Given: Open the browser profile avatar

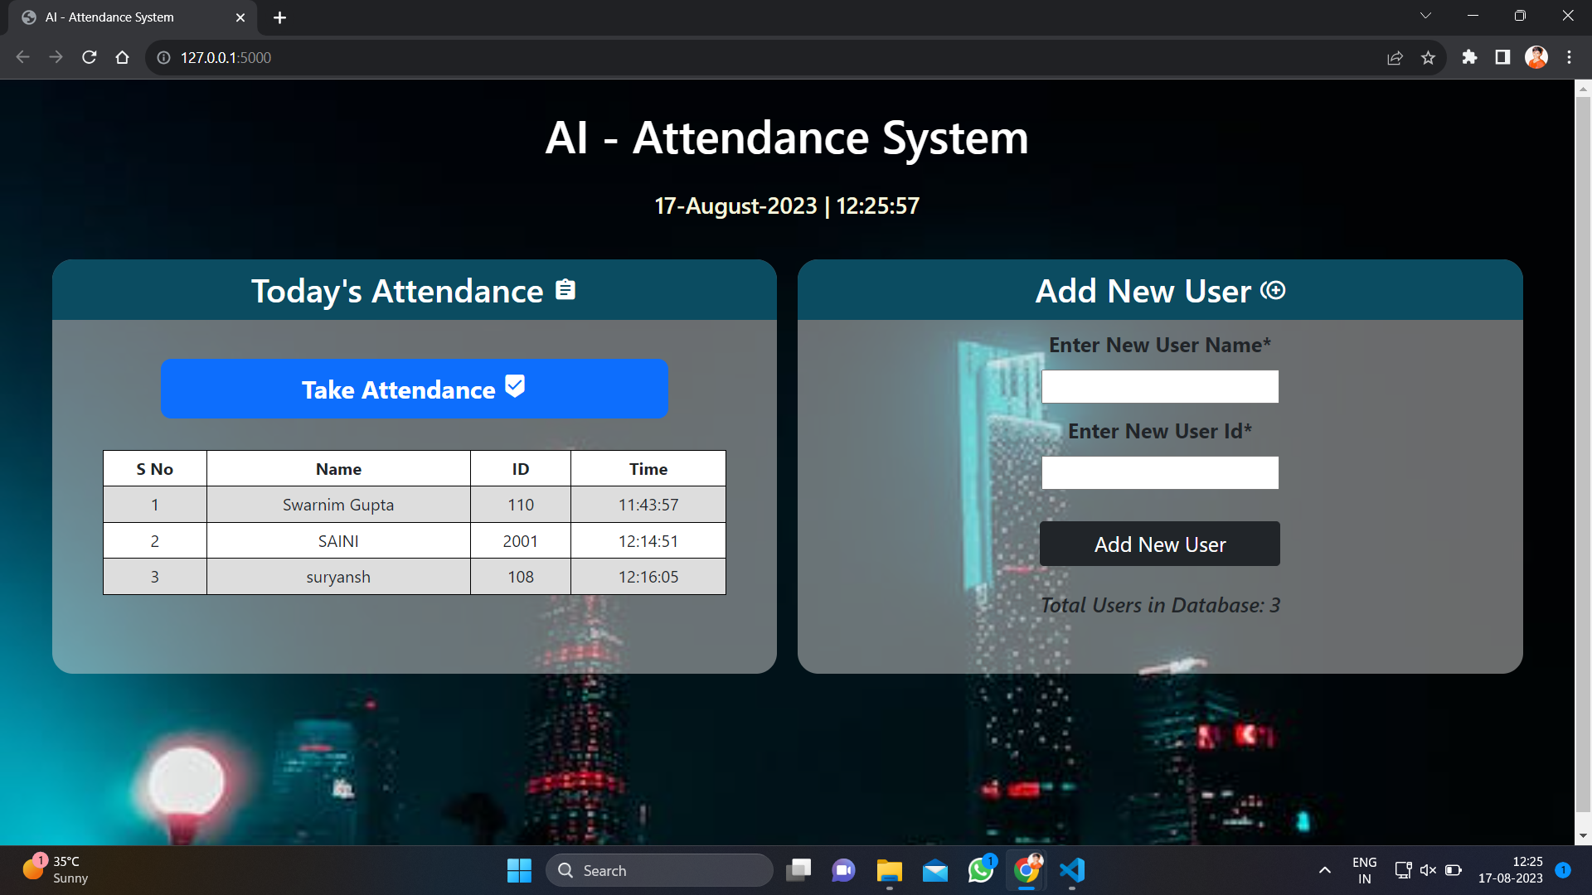Looking at the screenshot, I should [1536, 57].
